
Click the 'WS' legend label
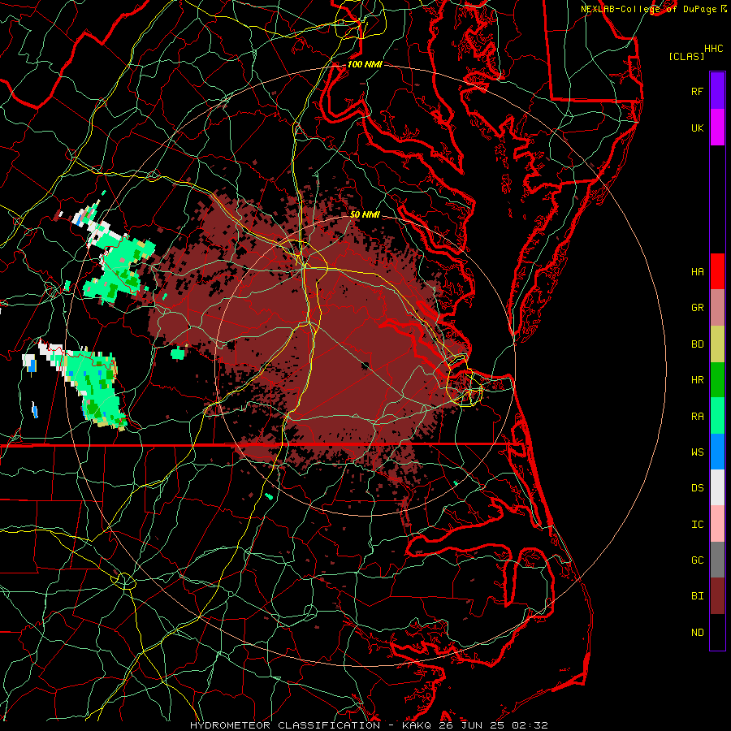coord(697,452)
